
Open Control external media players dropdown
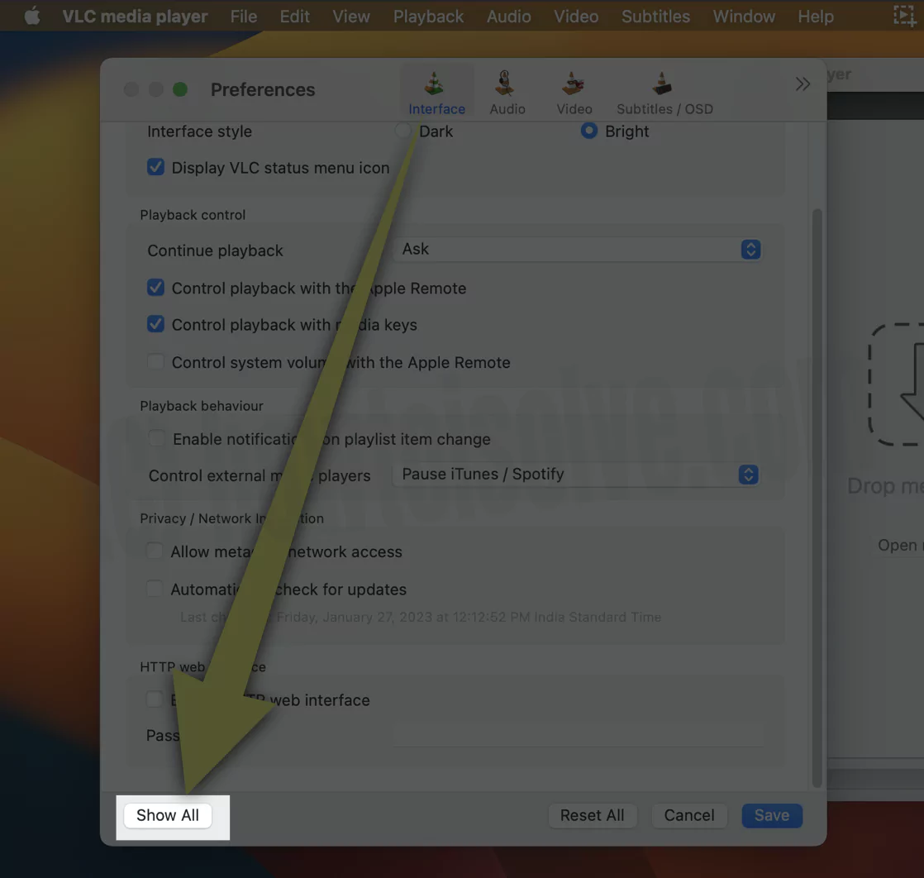(576, 475)
